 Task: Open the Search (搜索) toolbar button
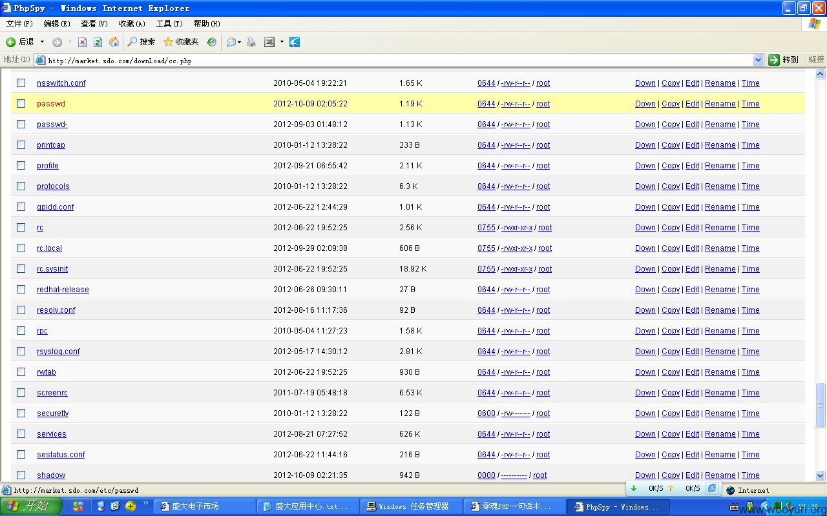(x=141, y=42)
